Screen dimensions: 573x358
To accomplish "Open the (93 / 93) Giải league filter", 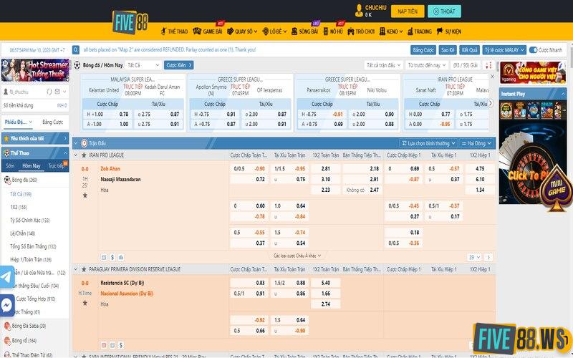I will coord(465,65).
